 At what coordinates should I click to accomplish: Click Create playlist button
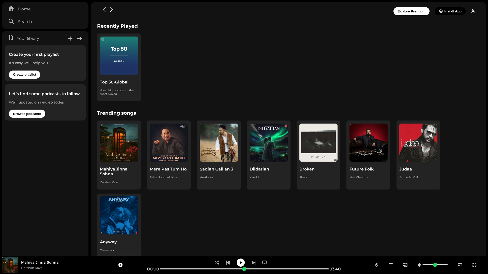tap(24, 75)
